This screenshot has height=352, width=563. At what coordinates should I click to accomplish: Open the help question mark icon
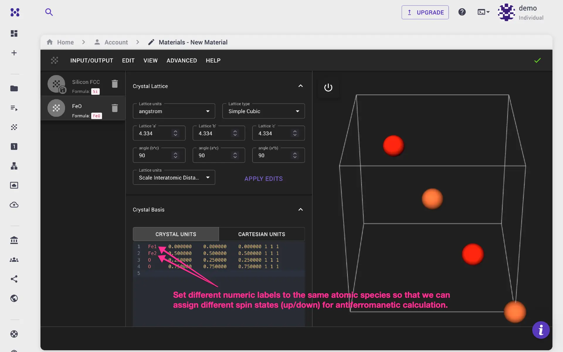click(x=462, y=12)
